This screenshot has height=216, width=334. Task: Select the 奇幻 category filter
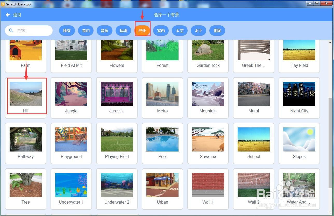pyautogui.click(x=86, y=31)
